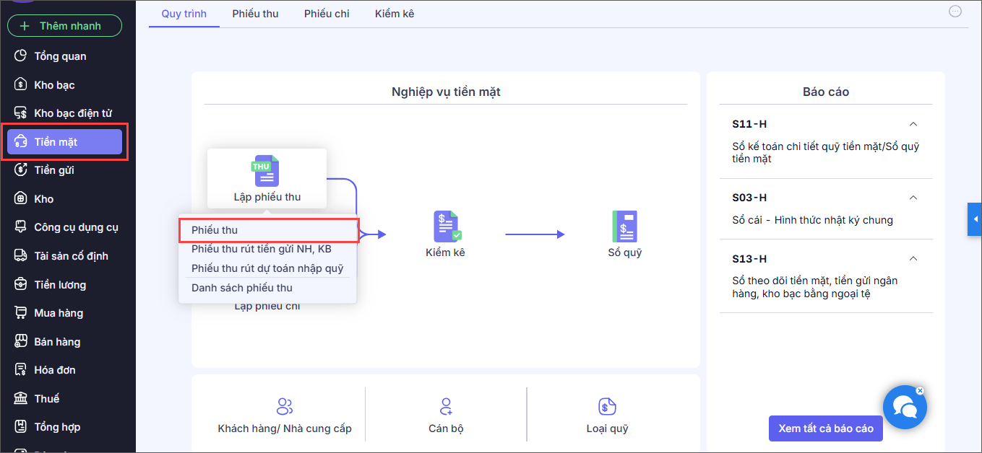The width and height of the screenshot is (982, 453).
Task: Switch to the Phiếu chi tab
Action: pyautogui.click(x=327, y=14)
